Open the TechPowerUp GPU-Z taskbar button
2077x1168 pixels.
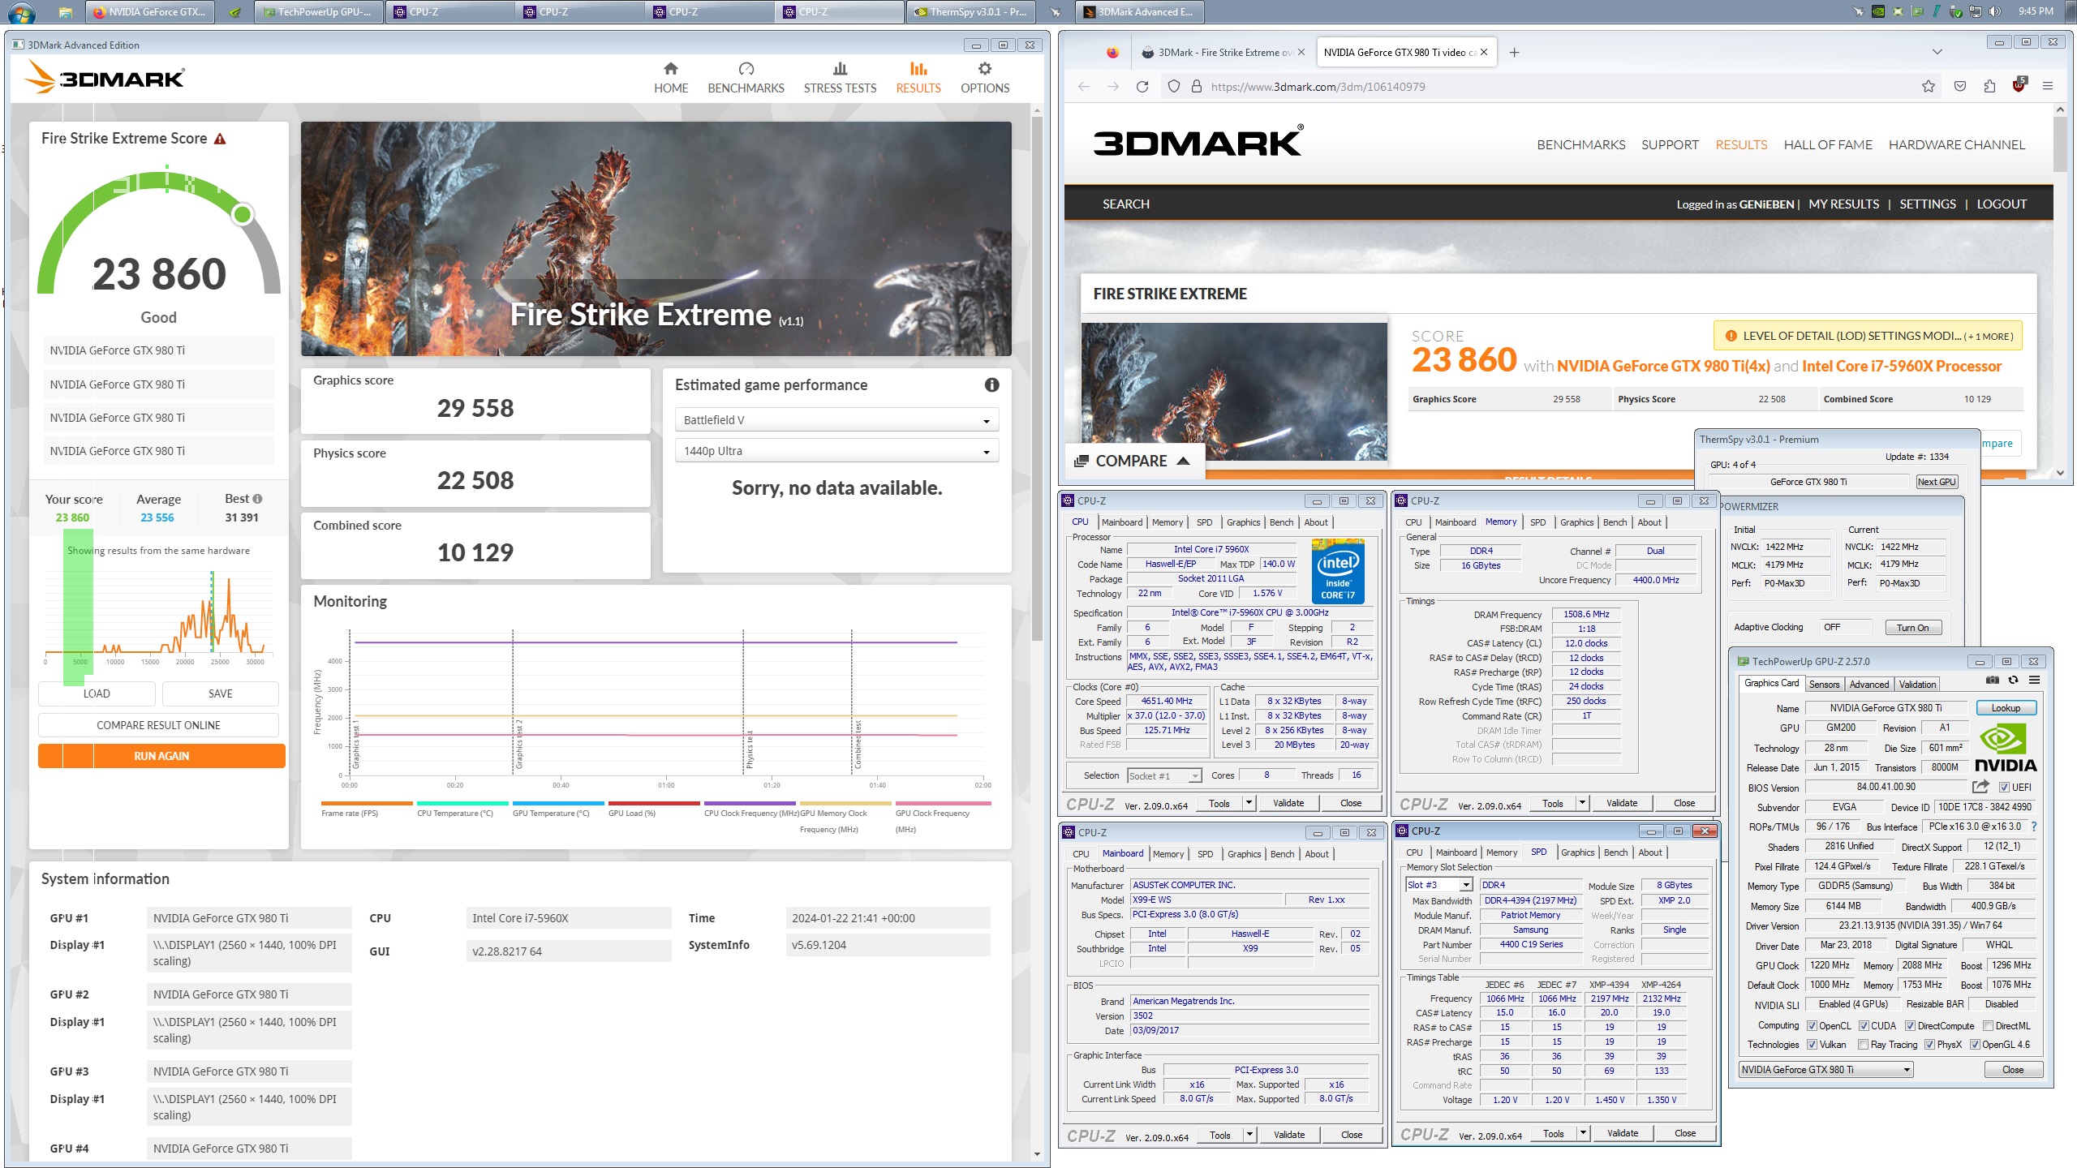tap(320, 12)
